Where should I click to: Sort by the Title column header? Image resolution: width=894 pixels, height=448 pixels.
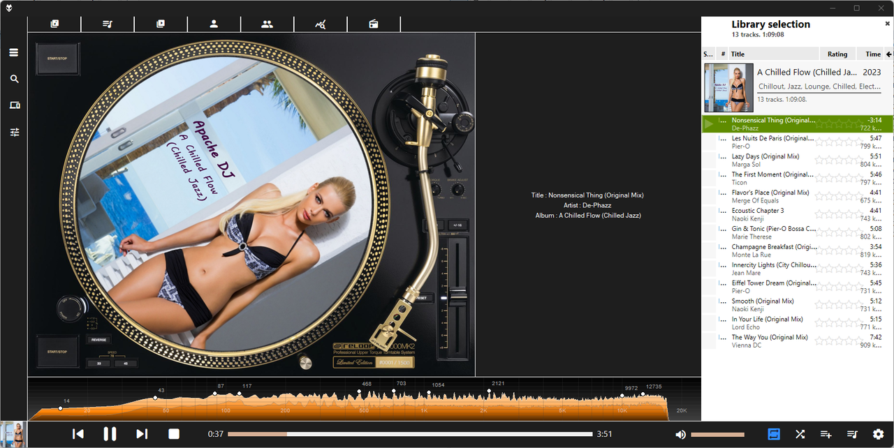(x=774, y=54)
